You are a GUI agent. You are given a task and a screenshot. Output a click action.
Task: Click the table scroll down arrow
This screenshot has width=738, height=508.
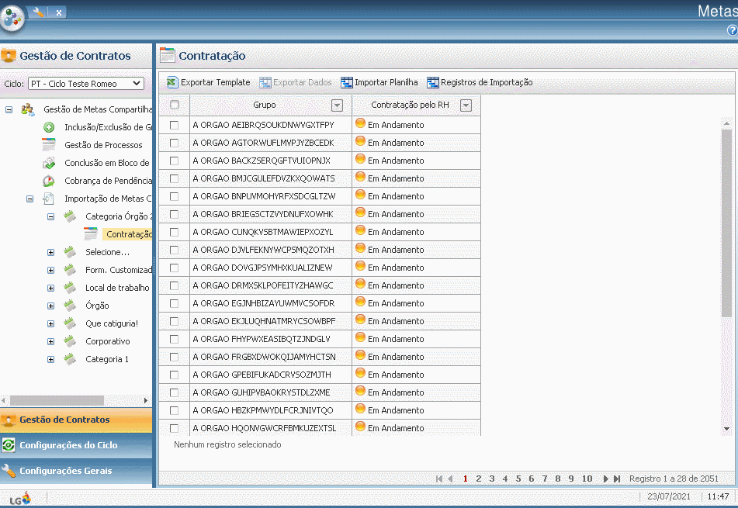pyautogui.click(x=726, y=429)
